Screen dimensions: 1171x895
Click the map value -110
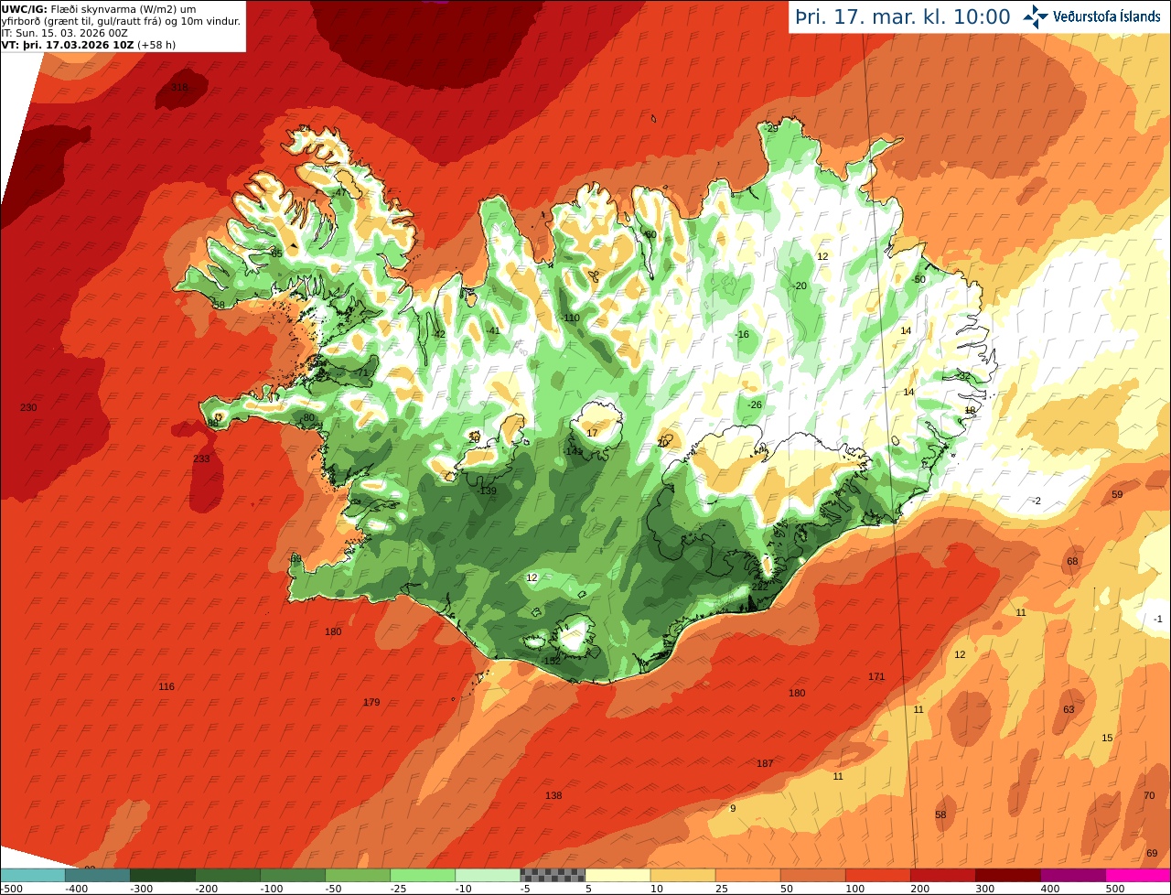point(571,318)
